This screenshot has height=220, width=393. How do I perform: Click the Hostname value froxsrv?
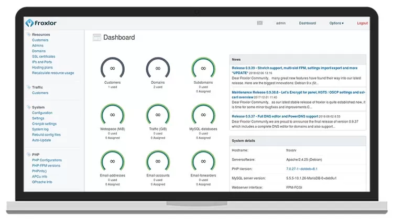point(291,150)
